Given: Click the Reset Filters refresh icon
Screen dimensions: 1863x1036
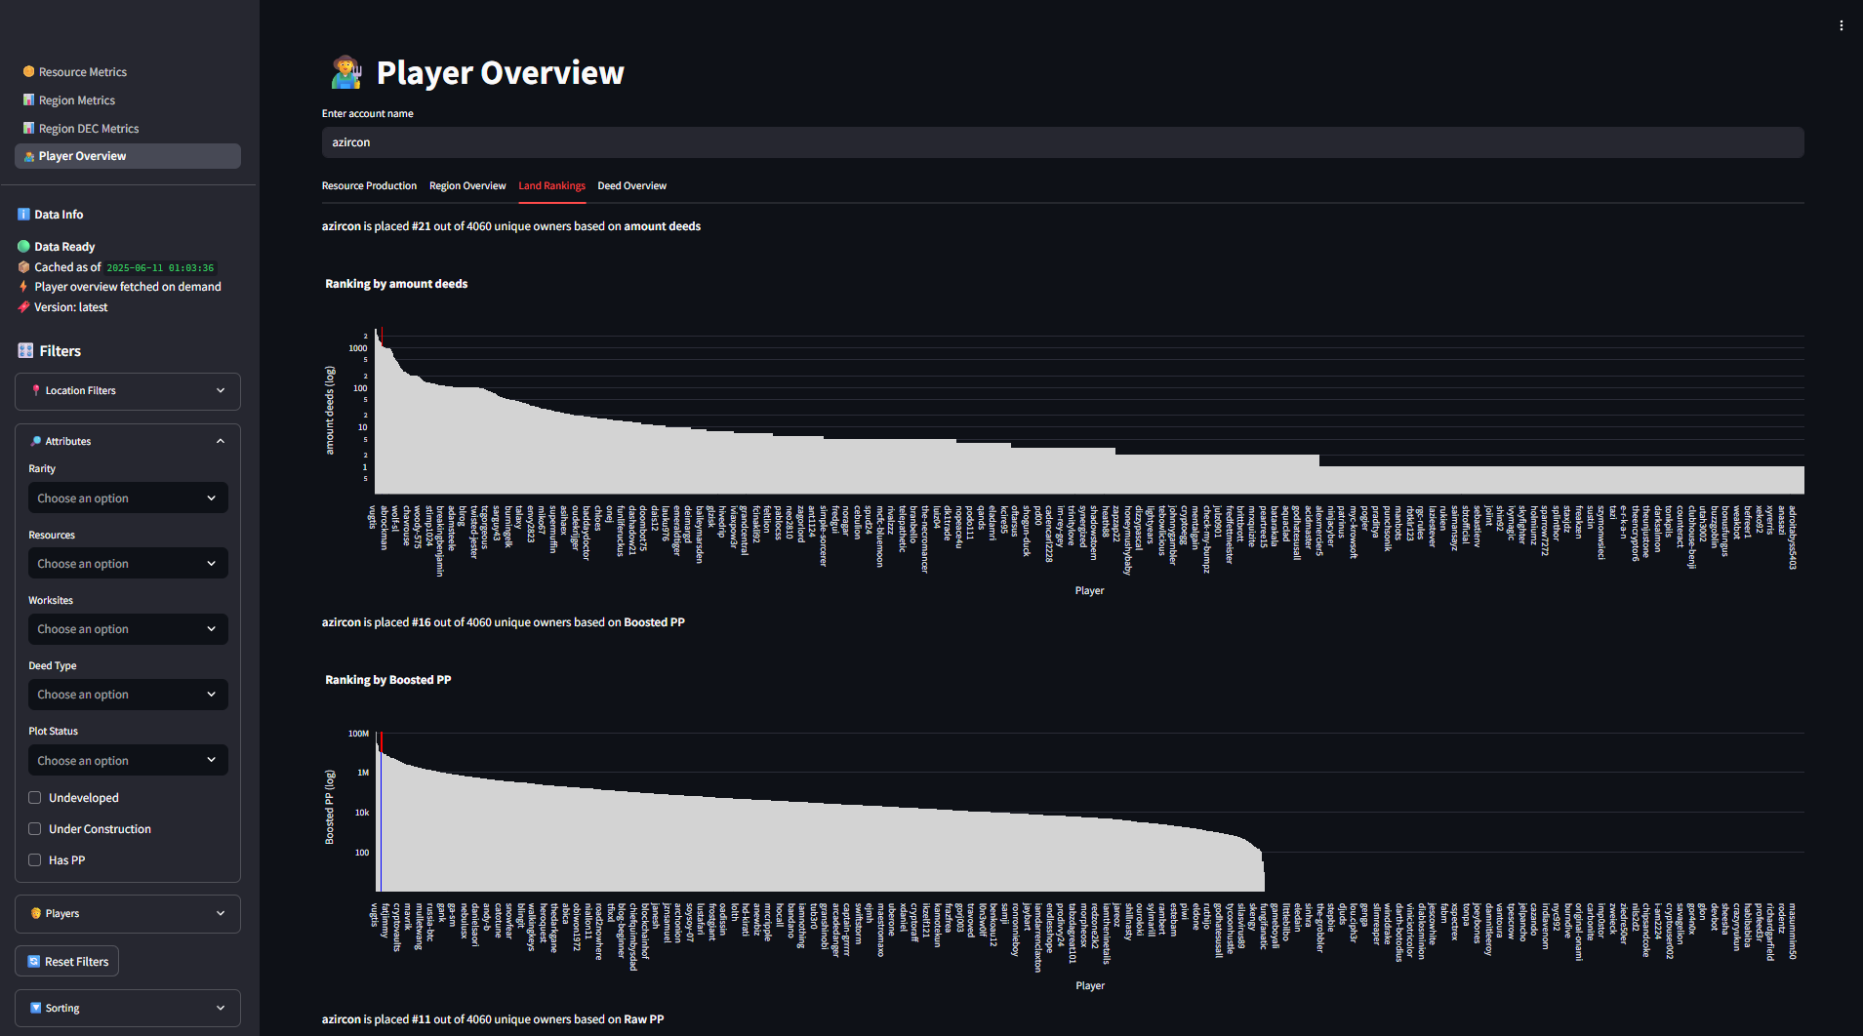Looking at the screenshot, I should [x=34, y=962].
